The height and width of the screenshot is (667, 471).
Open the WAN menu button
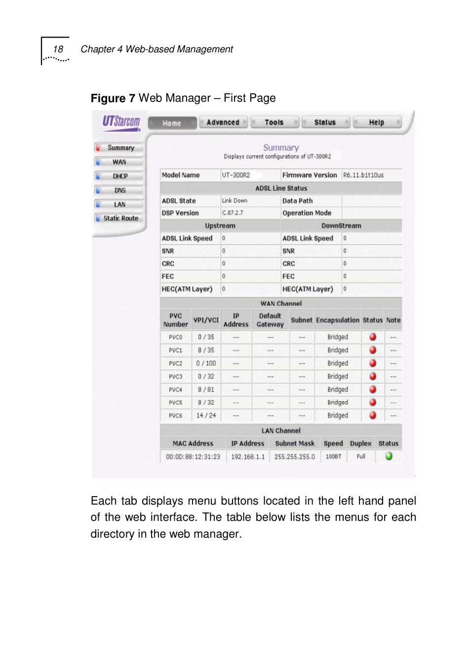(119, 162)
